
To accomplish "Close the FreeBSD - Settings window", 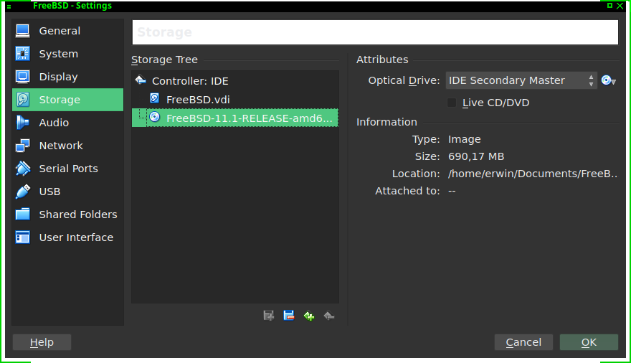I will 620,6.
